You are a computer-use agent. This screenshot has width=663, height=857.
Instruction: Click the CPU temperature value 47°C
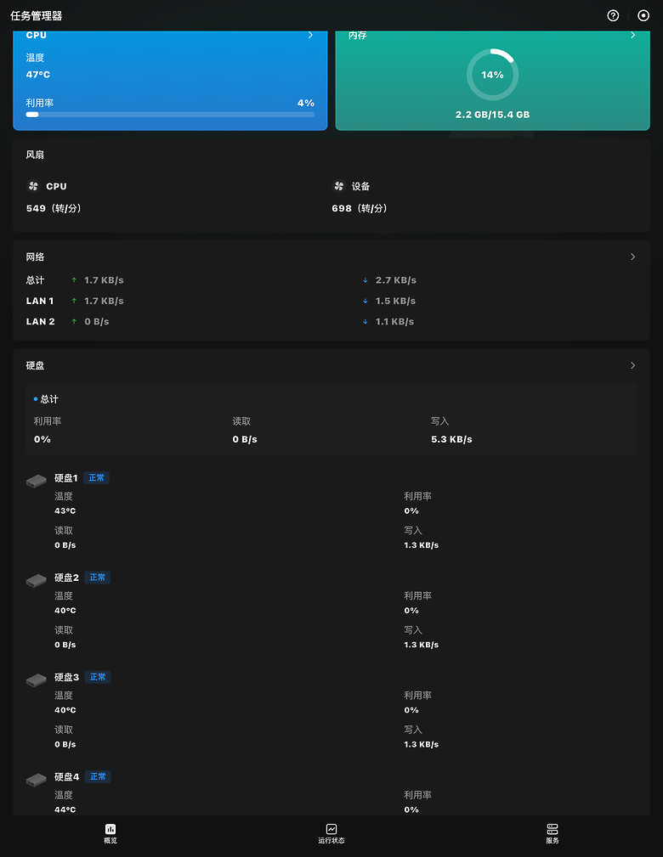37,75
